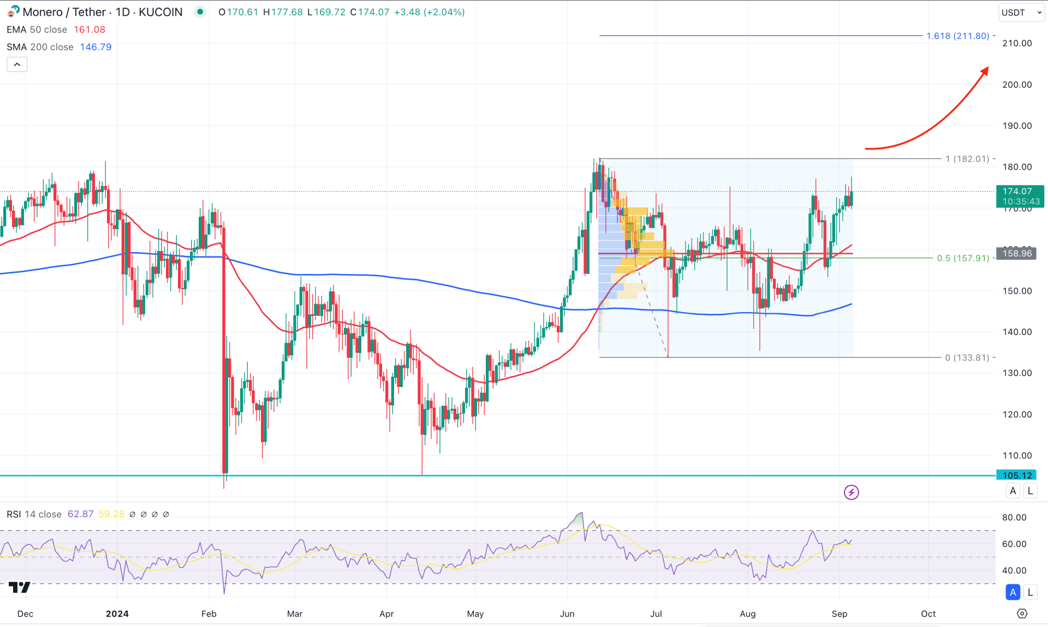
Task: Toggle auto scale A on RSI pane
Action: [x=1013, y=592]
